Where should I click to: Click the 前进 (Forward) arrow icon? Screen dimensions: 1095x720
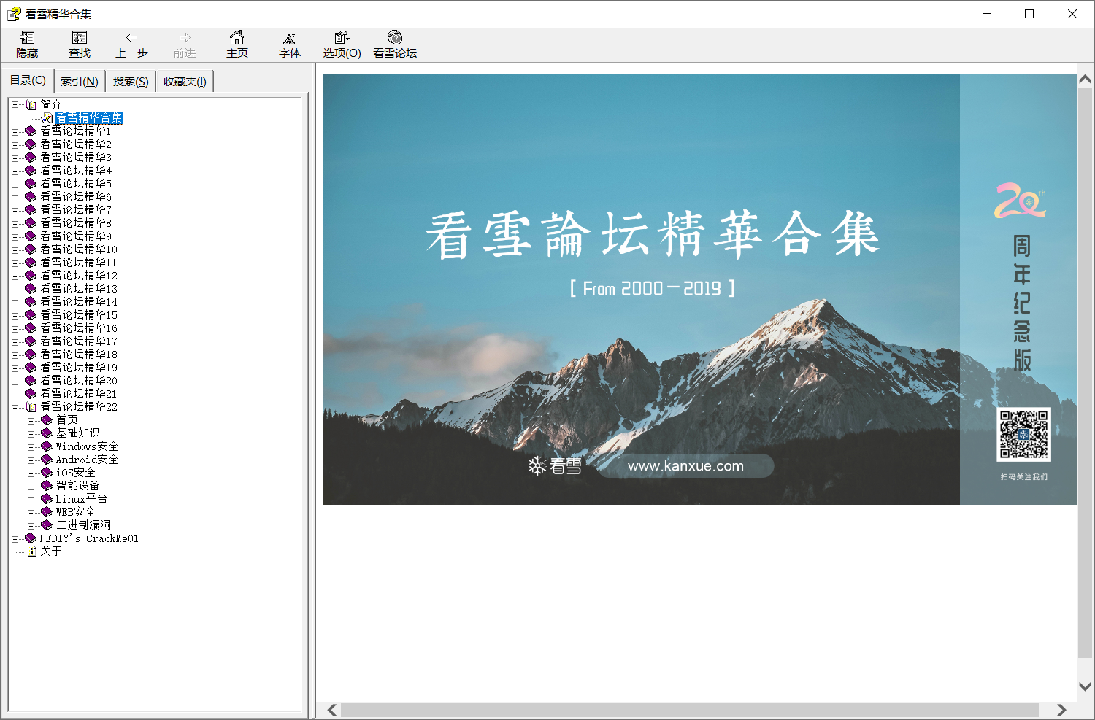(185, 37)
